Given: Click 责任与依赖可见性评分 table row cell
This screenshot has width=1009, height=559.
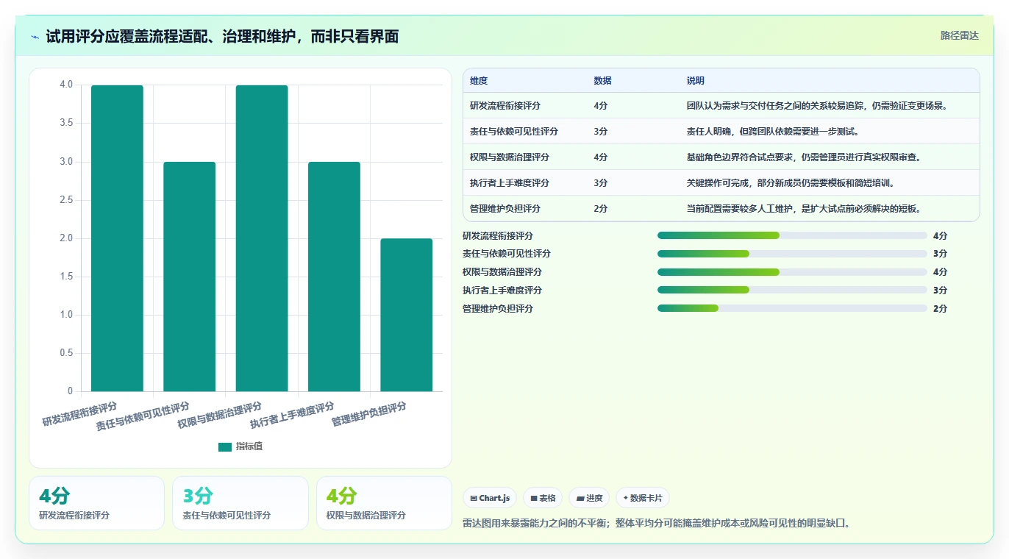Looking at the screenshot, I should coord(514,132).
